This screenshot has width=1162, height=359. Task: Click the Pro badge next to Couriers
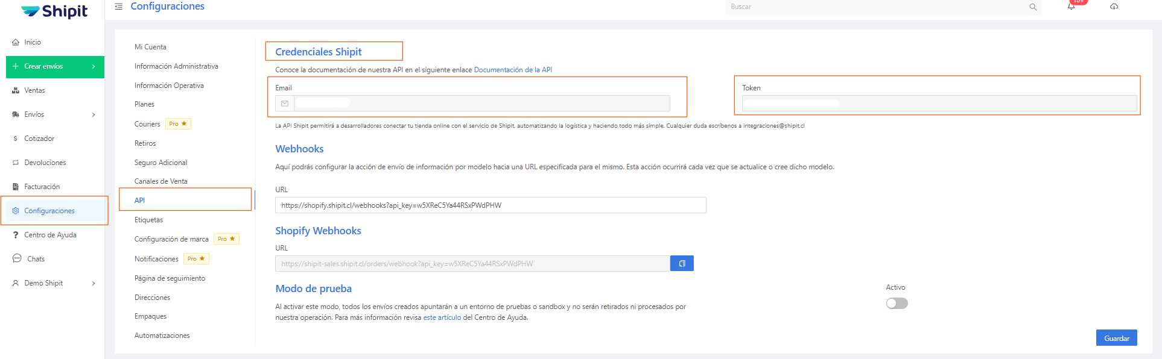178,123
